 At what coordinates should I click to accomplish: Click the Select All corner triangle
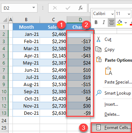(x=5, y=20)
